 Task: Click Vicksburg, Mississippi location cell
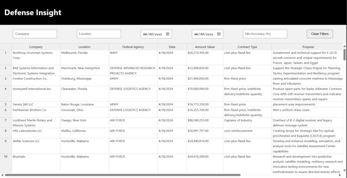tap(84, 81)
